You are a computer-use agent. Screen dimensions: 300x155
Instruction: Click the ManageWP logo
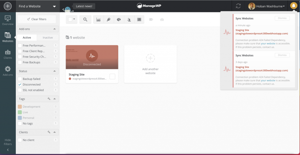click(149, 6)
